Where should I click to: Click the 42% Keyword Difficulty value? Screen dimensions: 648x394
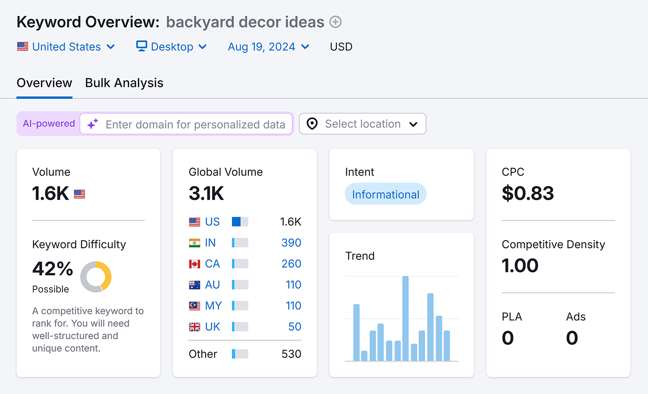point(53,269)
